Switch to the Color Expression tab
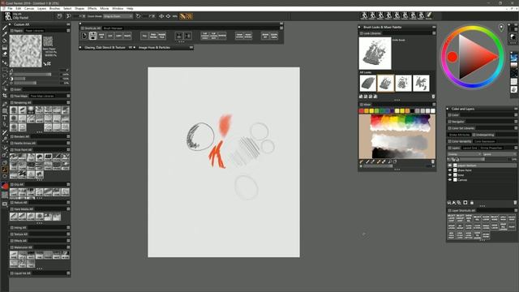The width and height of the screenshot is (519, 292). pos(484,141)
